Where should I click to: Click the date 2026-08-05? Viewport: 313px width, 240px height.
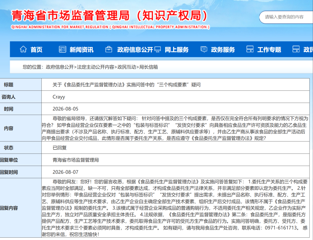tap(65, 109)
